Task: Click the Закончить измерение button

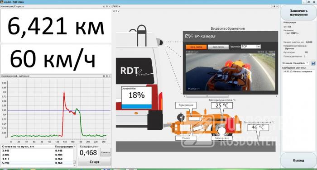Action: [x=298, y=13]
